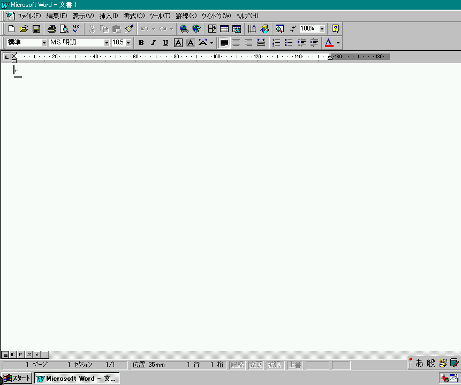Image resolution: width=461 pixels, height=385 pixels.
Task: Click the 記録 macro record indicator
Action: (237, 365)
